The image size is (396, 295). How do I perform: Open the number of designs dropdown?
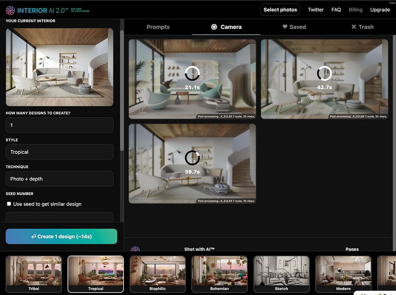point(60,125)
